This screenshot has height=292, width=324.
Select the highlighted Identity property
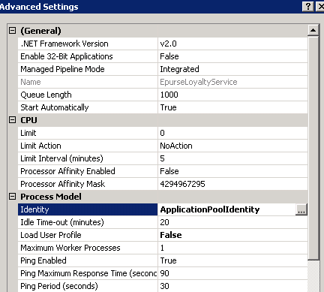[88, 209]
